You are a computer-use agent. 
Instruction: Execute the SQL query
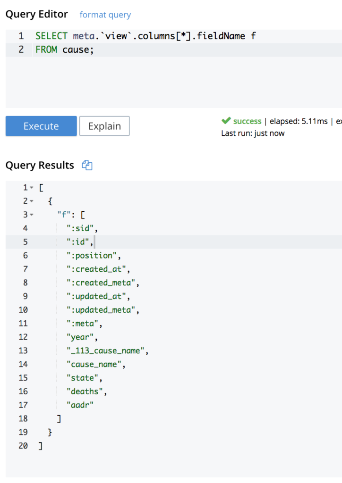[x=41, y=126]
